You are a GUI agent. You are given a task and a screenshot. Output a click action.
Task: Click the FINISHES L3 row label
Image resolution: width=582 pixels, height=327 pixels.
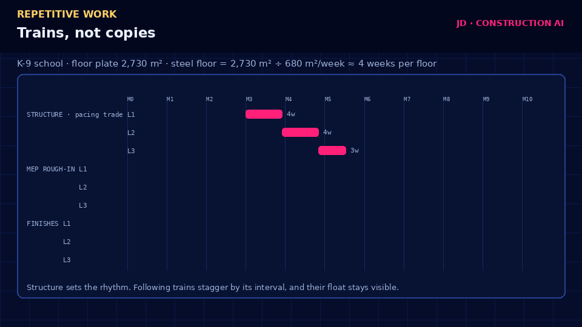pos(67,260)
